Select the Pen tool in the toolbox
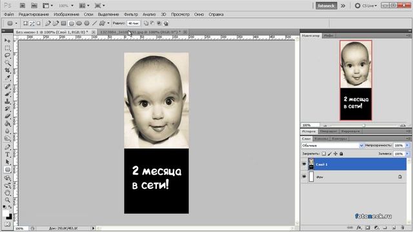Image resolution: width=413 pixels, height=232 pixels. (x=7, y=147)
